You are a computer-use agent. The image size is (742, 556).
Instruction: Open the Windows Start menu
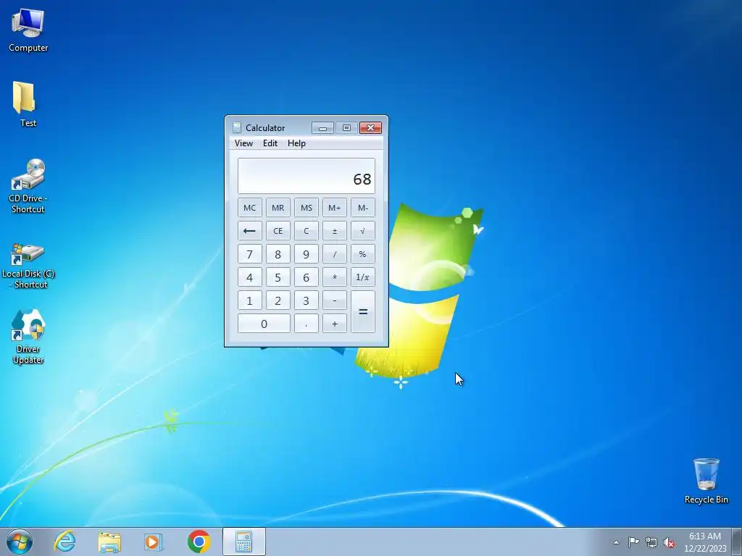(20, 542)
